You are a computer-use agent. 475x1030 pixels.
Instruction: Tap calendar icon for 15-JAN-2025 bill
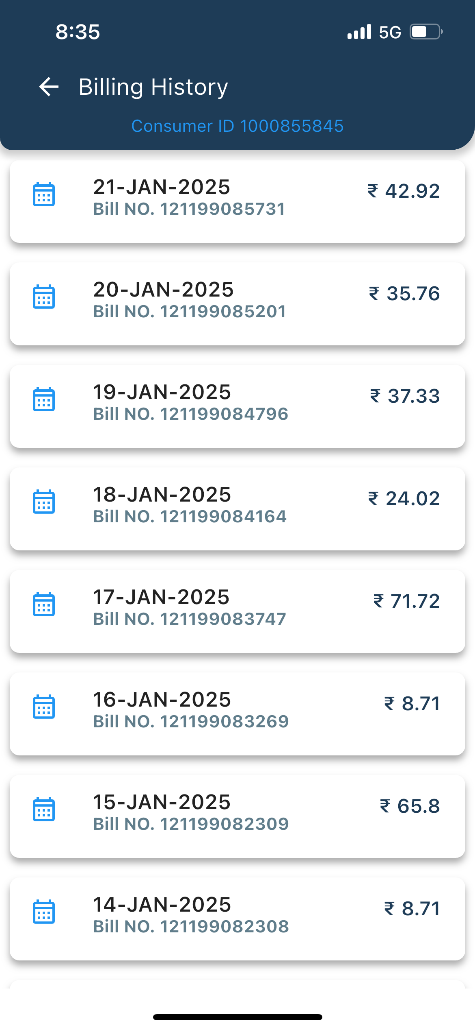point(44,810)
